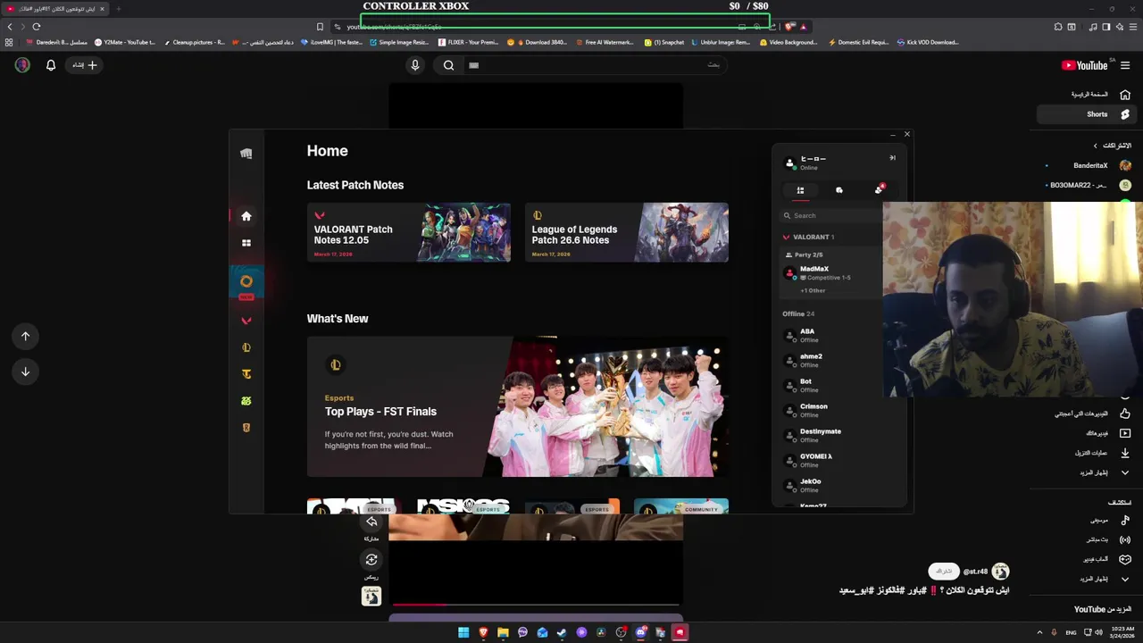
Task: Expand the subscriptions header arrow in YouTube
Action: (1096, 146)
